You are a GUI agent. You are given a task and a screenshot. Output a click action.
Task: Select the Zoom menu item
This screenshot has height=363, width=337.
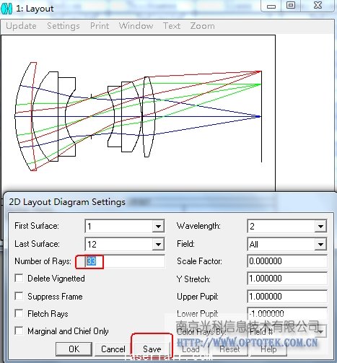[202, 26]
